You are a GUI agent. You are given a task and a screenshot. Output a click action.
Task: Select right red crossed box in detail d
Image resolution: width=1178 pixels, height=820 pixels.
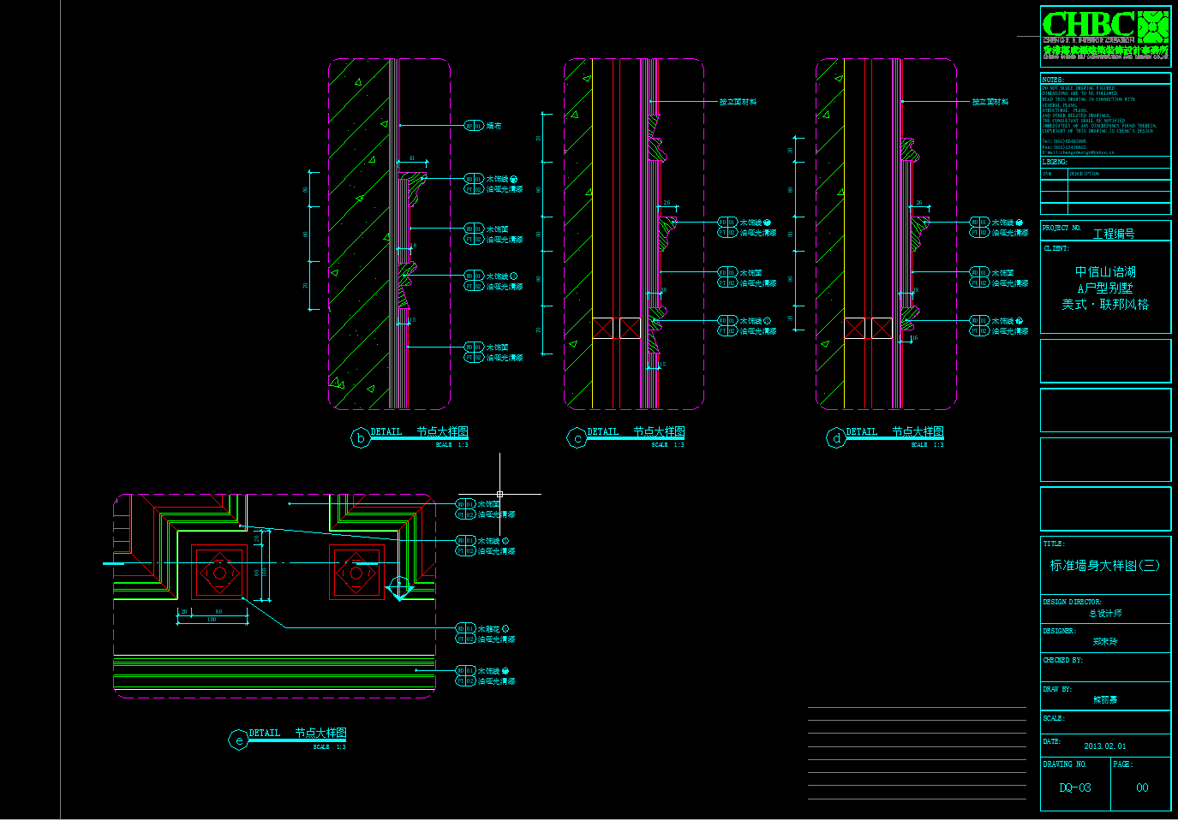click(882, 328)
